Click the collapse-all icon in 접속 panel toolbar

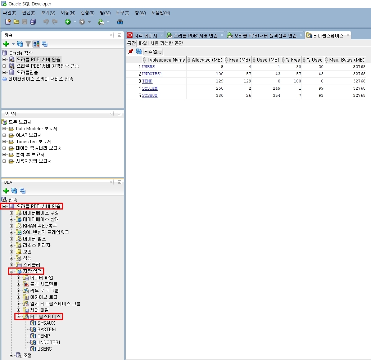point(45,44)
